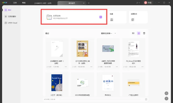Open the F4_Aimar document thumbnail
The width and height of the screenshot is (173, 103).
click(134, 48)
